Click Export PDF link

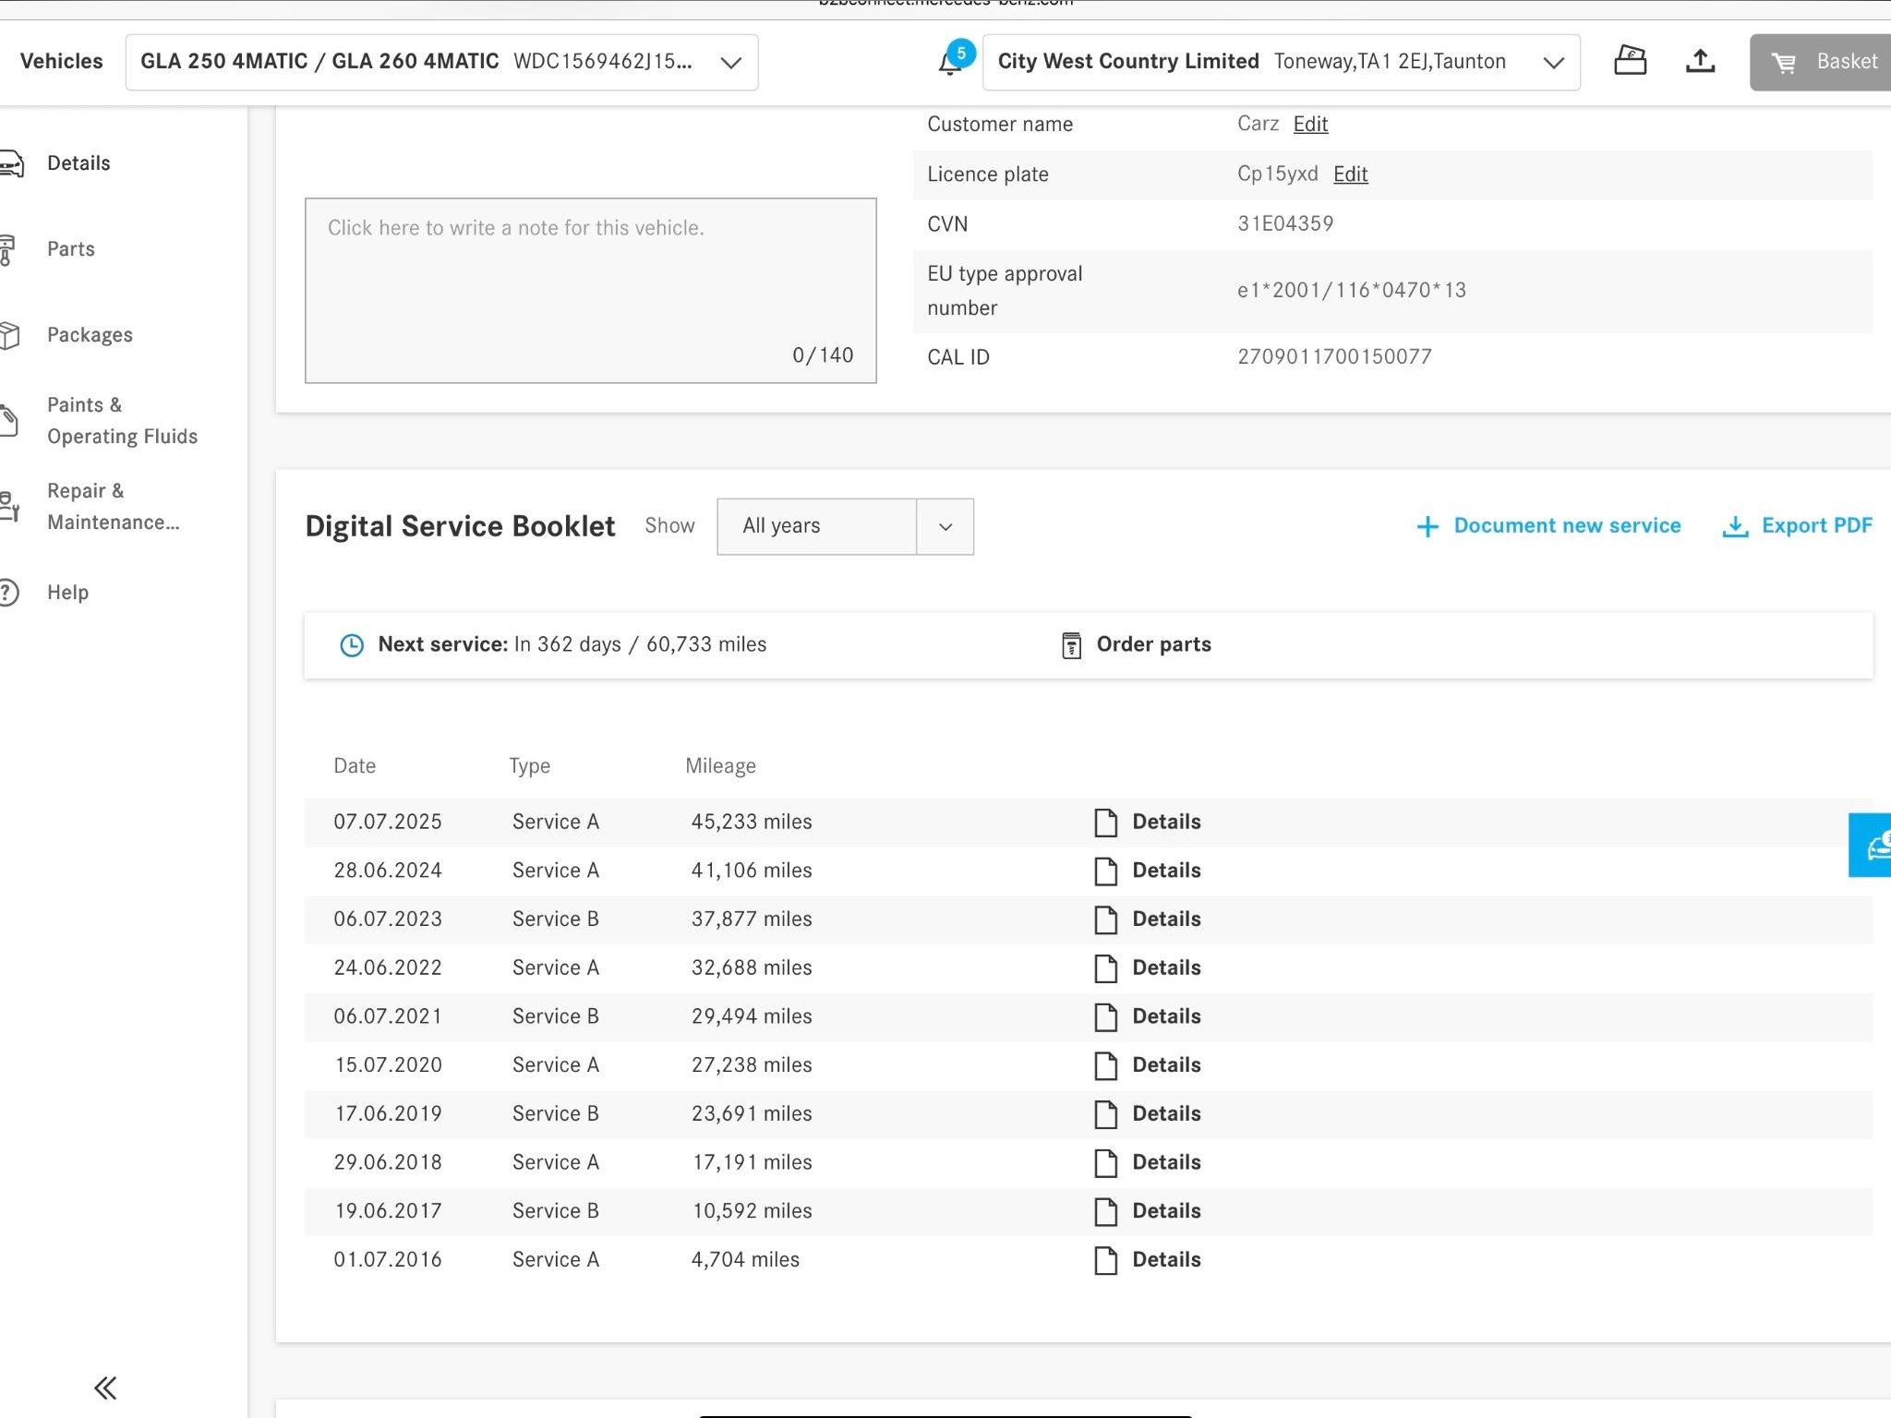1797,525
